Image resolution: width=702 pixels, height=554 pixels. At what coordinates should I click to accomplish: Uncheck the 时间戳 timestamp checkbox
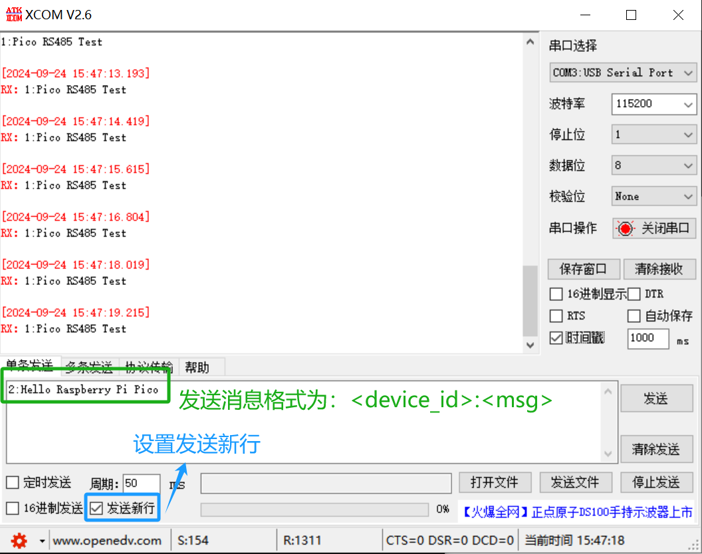click(556, 338)
